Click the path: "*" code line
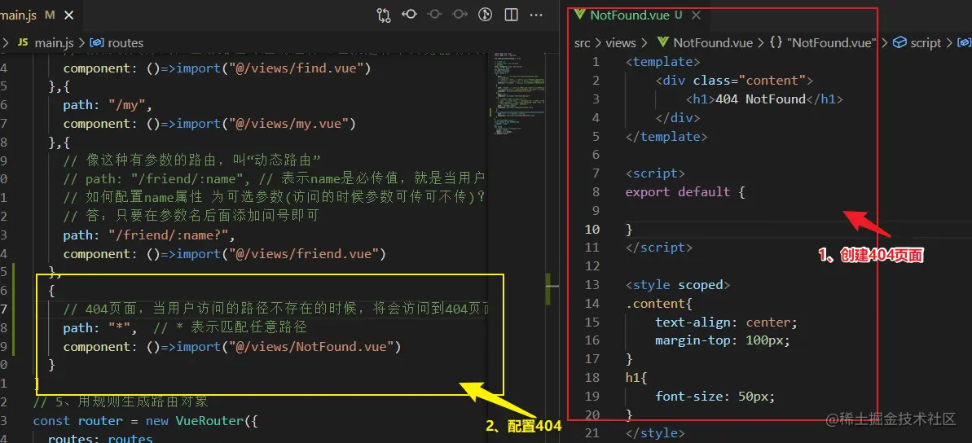This screenshot has height=443, width=972. 185,327
